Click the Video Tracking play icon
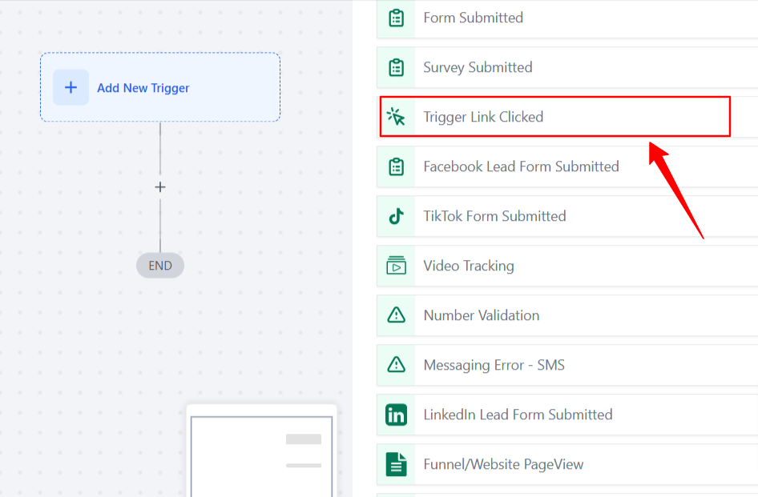Image resolution: width=758 pixels, height=497 pixels. [x=397, y=266]
